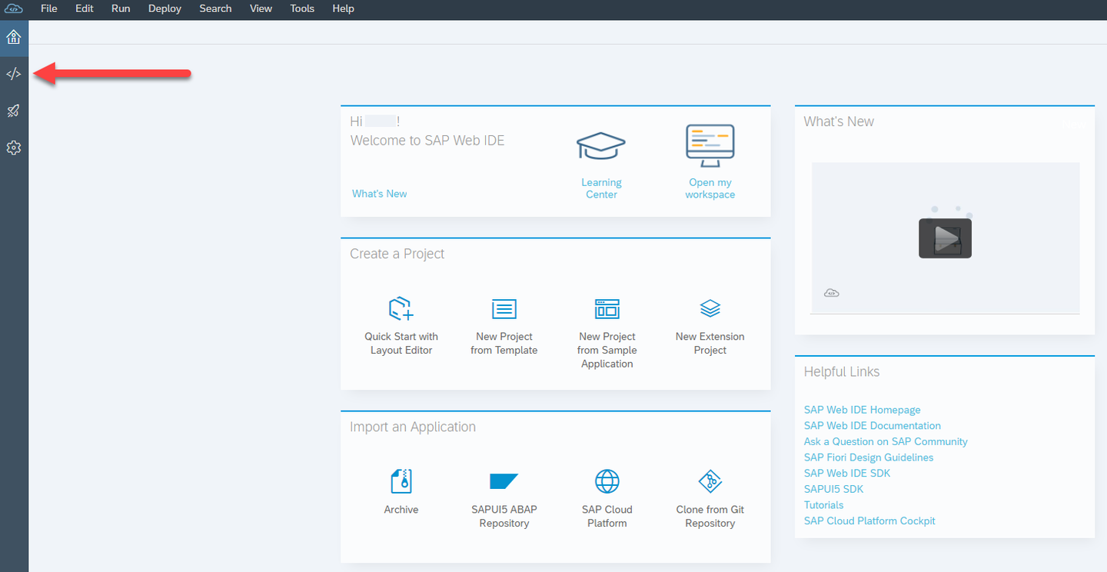Open the Home perspective in sidebar
Screen dimensions: 1107x572
pos(14,37)
